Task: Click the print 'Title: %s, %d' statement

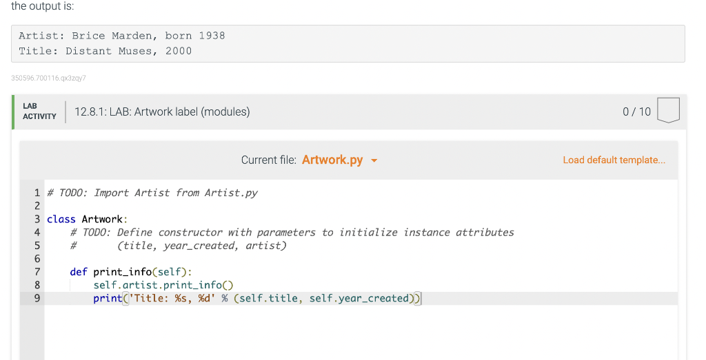Action: pos(257,299)
